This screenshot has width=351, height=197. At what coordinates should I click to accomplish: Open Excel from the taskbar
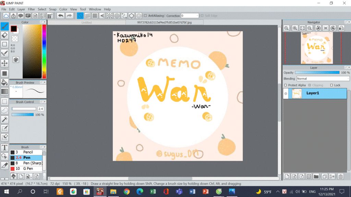[153, 192]
